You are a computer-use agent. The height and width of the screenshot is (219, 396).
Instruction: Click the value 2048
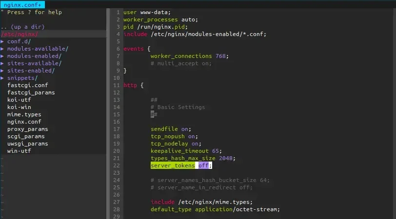point(225,158)
